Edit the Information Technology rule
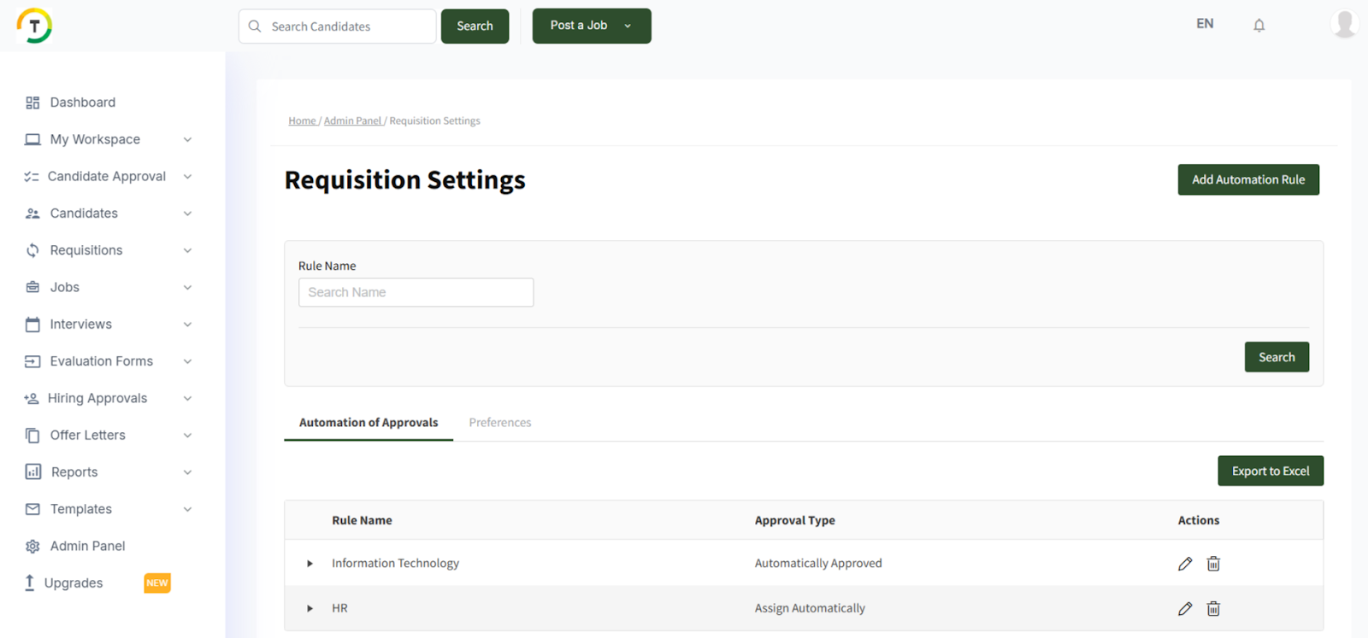Viewport: 1368px width, 638px height. (x=1185, y=564)
